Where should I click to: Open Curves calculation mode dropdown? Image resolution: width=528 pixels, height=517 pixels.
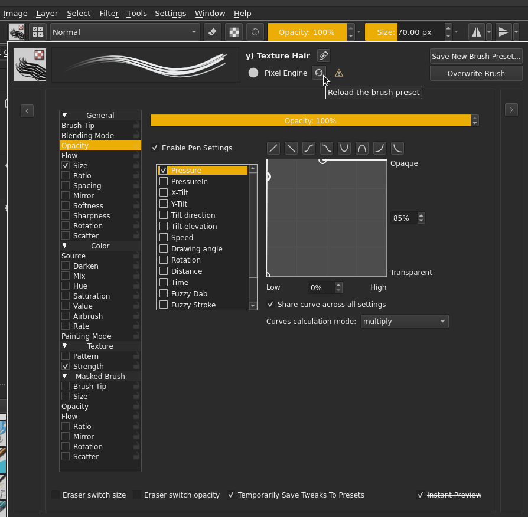[x=404, y=322]
